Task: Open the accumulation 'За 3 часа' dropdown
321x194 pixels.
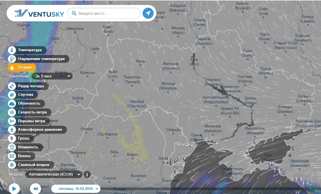Action: point(52,76)
